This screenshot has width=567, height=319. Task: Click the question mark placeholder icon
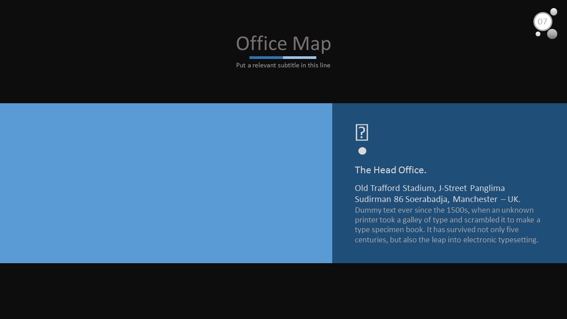point(362,132)
